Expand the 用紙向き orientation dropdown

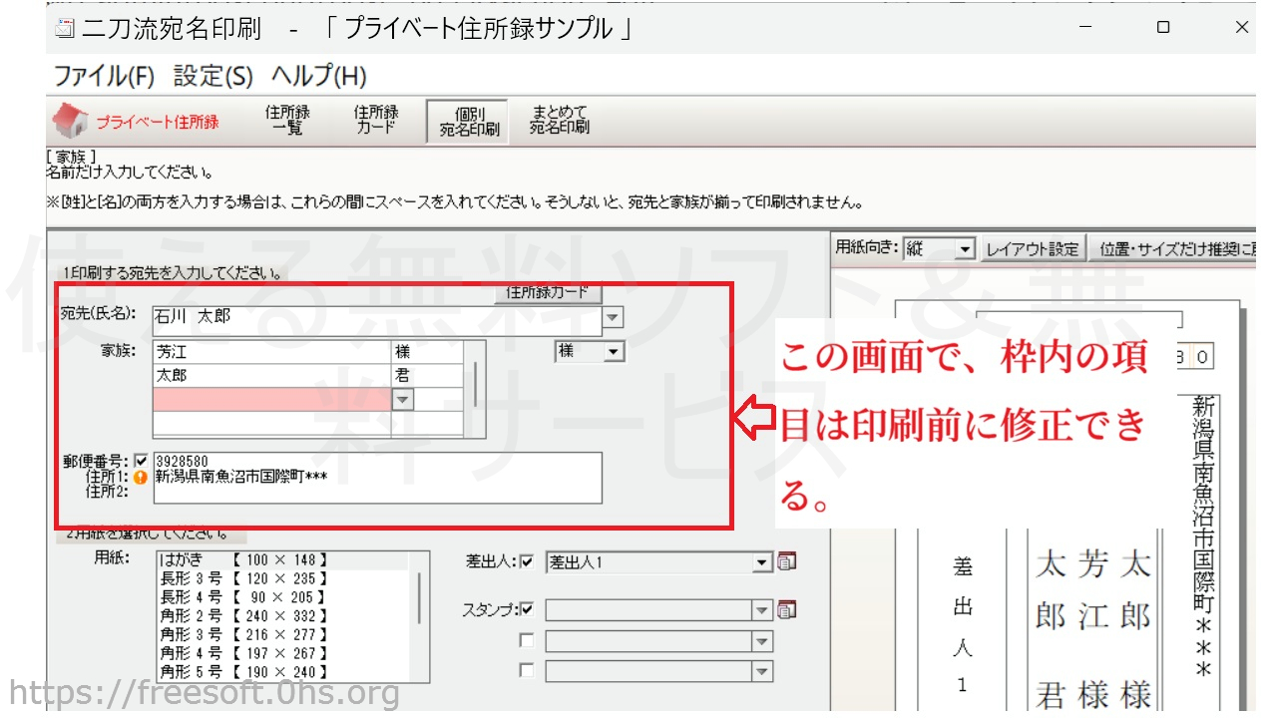[x=964, y=249]
